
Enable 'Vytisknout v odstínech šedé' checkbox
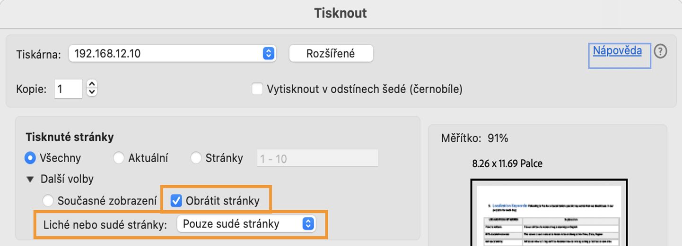[257, 89]
